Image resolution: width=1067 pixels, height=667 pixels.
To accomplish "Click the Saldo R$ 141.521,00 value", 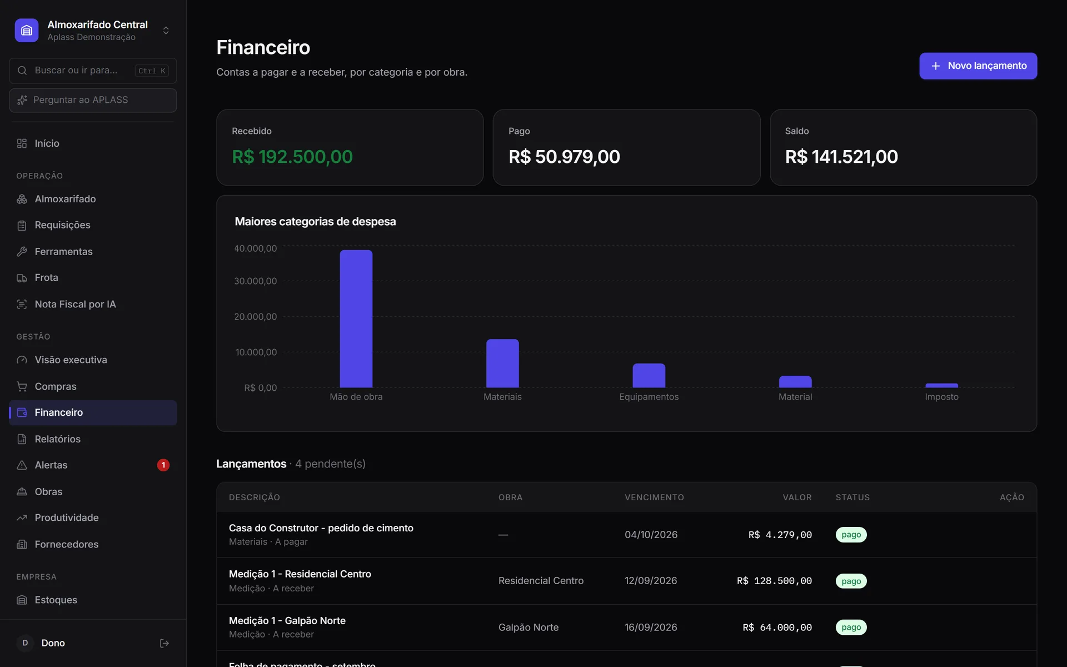I will 841,157.
